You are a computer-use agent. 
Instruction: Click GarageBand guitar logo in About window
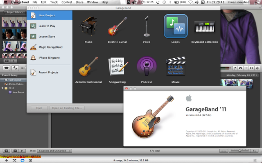[152, 117]
